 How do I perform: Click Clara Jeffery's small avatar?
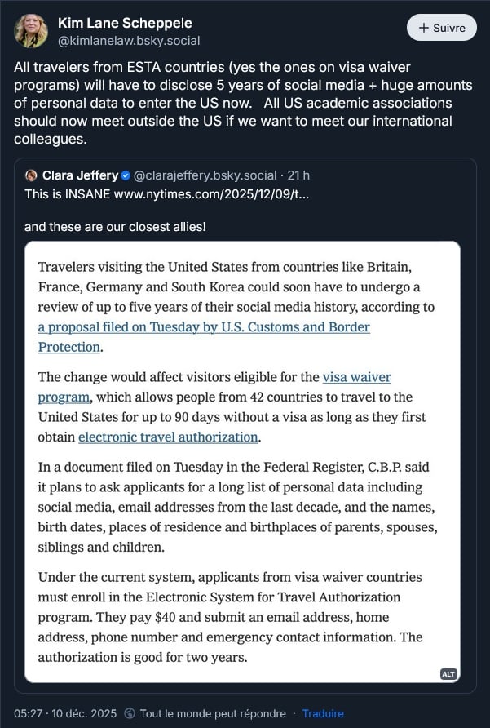pos(31,175)
